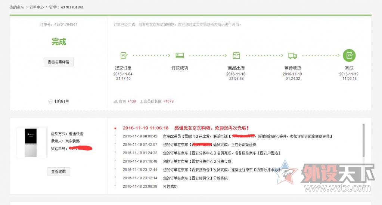Click the green completed (完成) circle icon
The height and width of the screenshot is (205, 382).
pyautogui.click(x=349, y=56)
